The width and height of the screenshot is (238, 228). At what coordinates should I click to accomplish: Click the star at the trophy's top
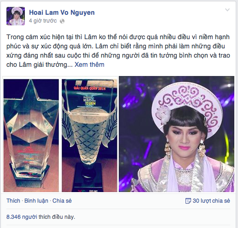pos(31,107)
